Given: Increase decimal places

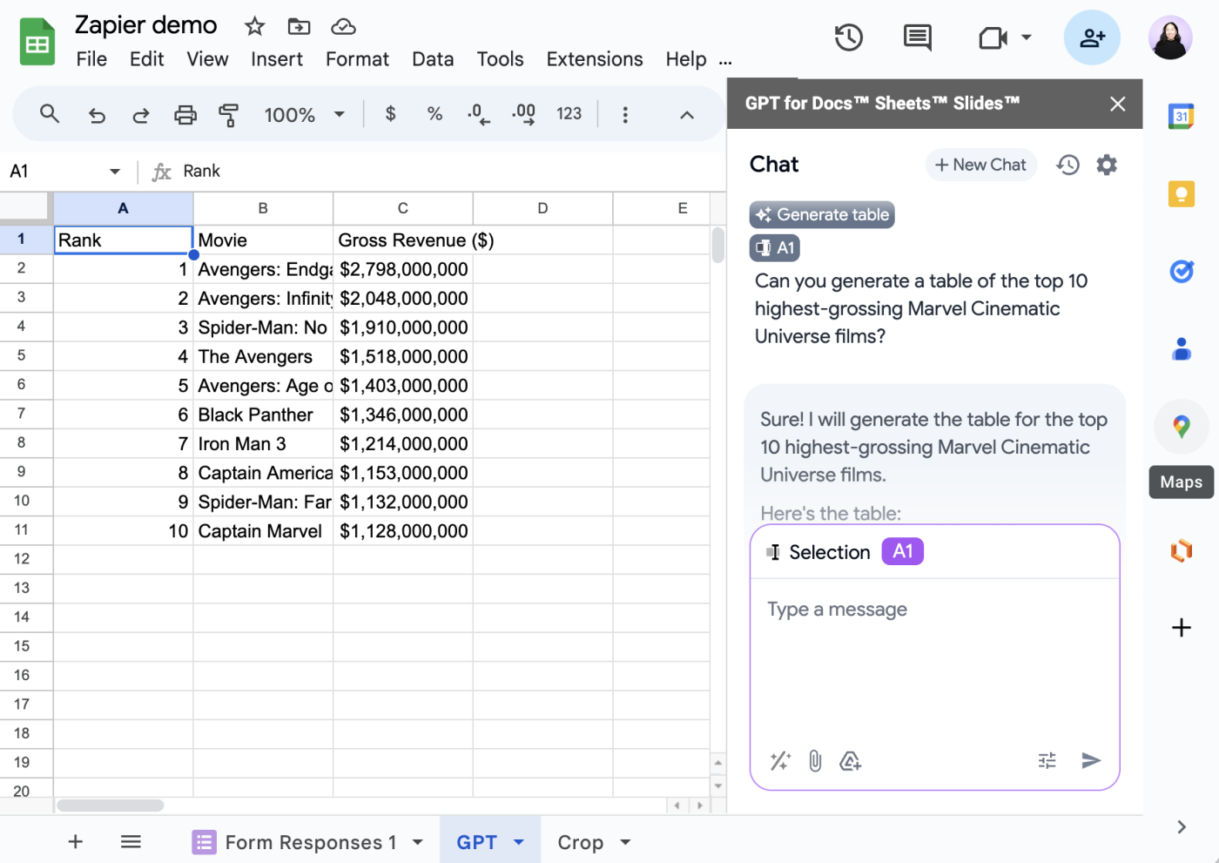Looking at the screenshot, I should tap(523, 114).
